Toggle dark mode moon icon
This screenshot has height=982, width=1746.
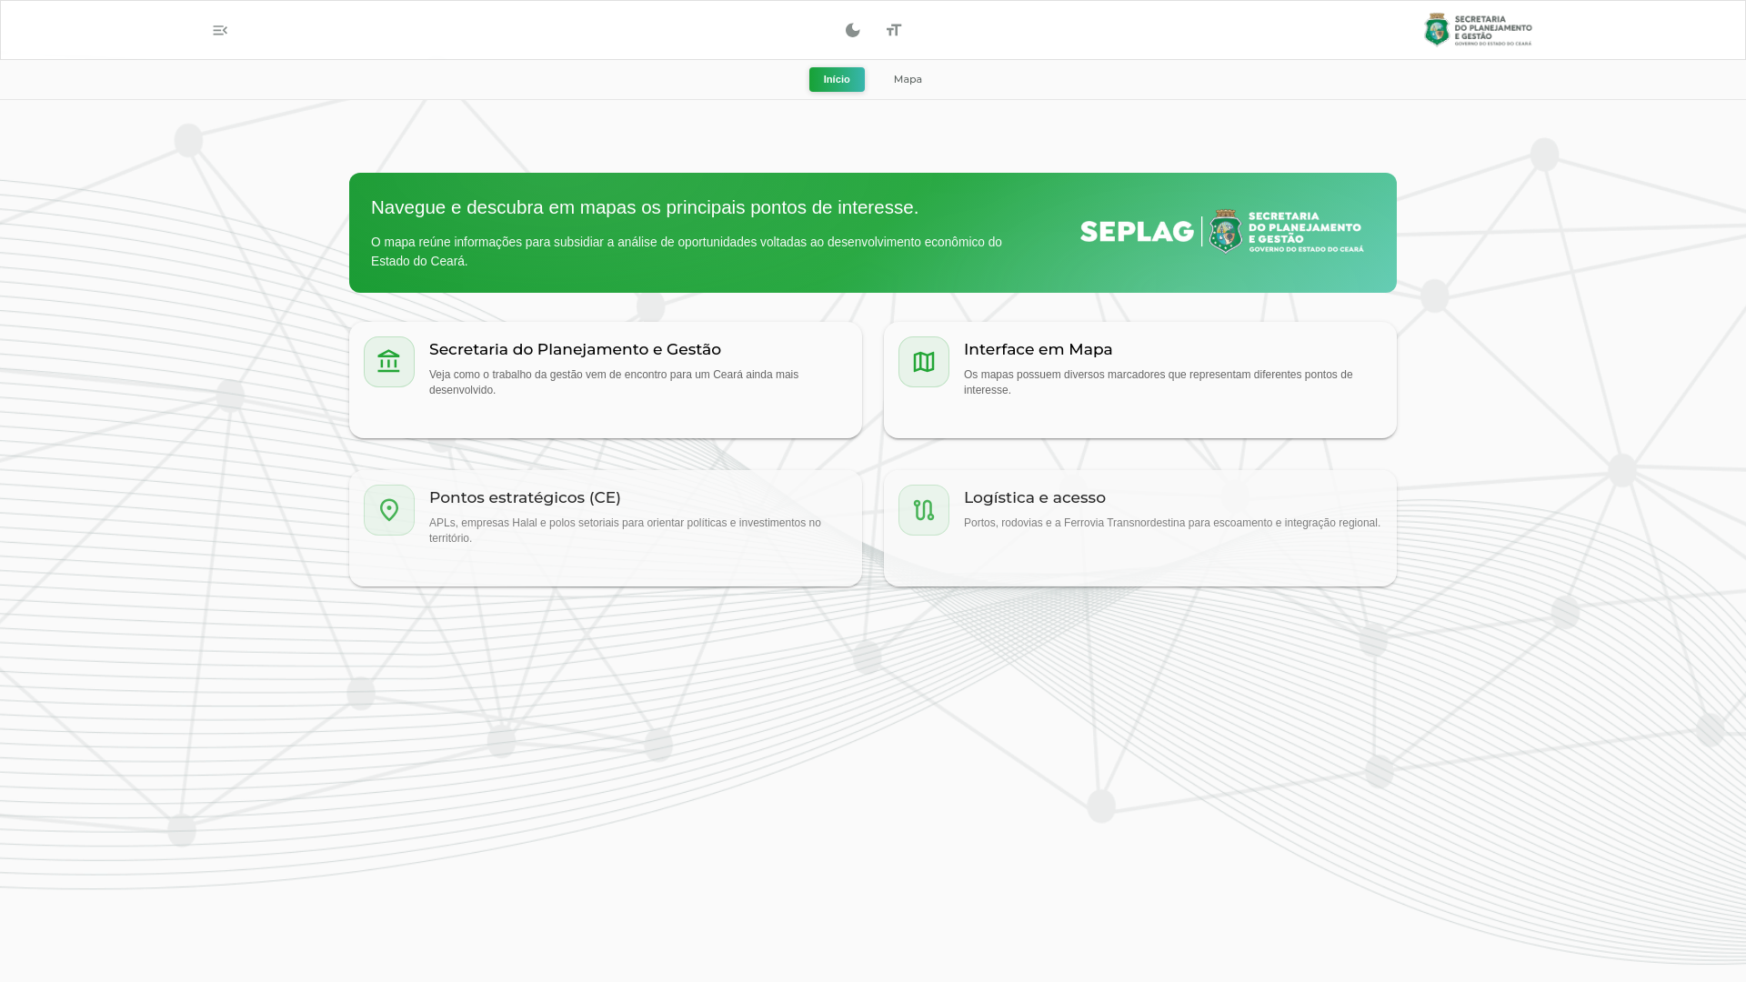tap(852, 30)
